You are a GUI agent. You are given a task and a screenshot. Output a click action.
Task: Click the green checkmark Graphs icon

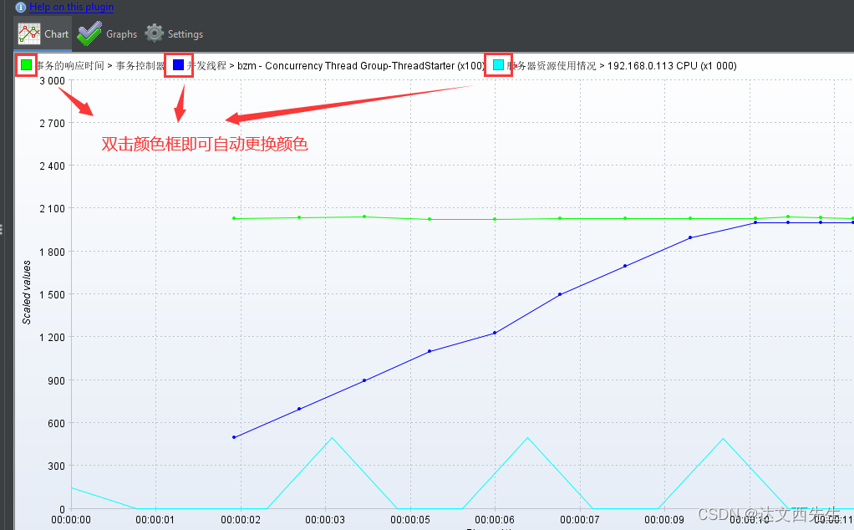coord(89,33)
